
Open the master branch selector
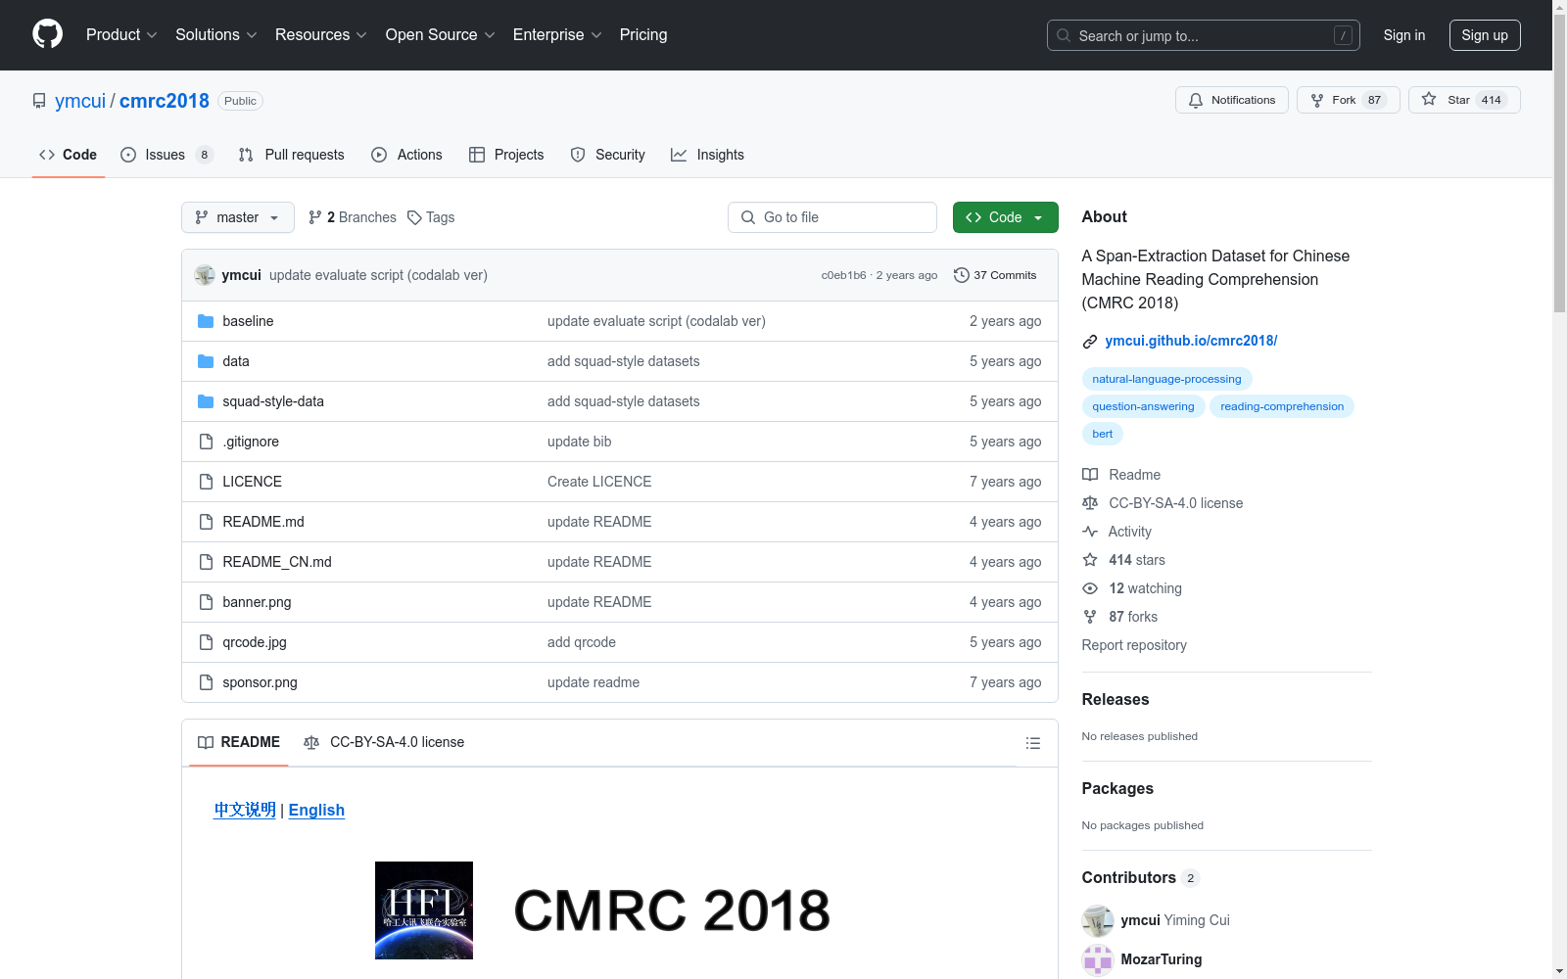tap(238, 217)
